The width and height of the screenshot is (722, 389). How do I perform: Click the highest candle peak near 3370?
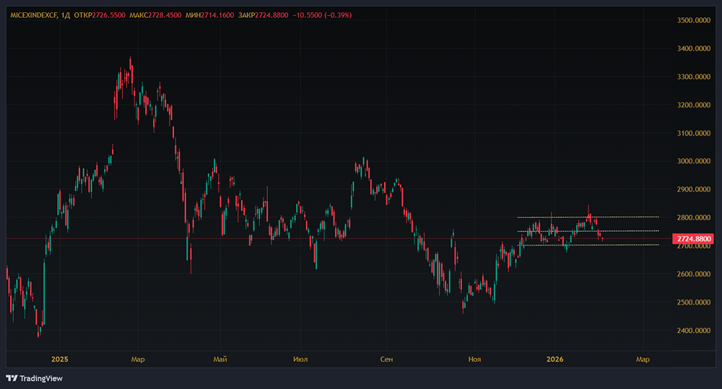click(x=130, y=59)
